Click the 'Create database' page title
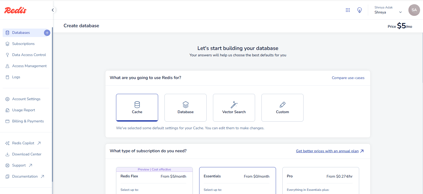 (x=81, y=26)
